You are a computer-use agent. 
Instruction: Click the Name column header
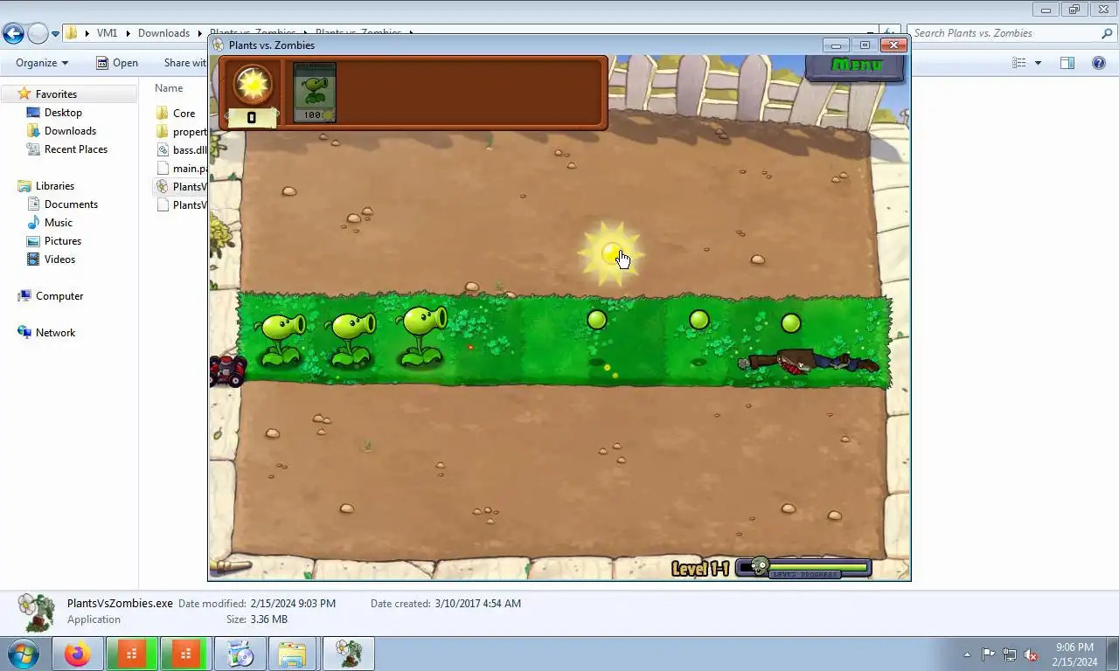(170, 88)
